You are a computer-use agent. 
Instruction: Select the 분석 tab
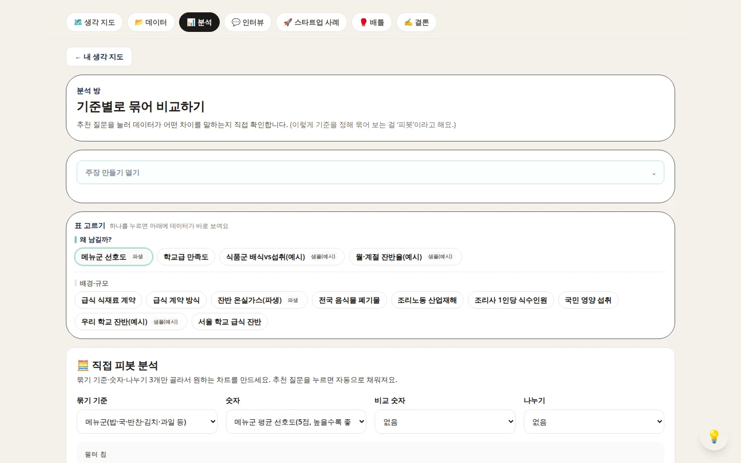199,22
